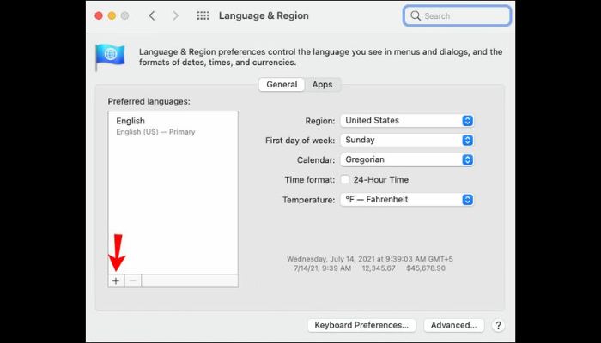Click the Language & Region flag icon
Image resolution: width=601 pixels, height=343 pixels.
(x=110, y=57)
